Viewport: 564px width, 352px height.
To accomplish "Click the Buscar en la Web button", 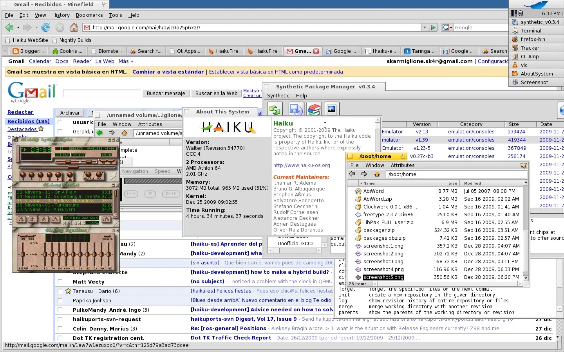I will (x=216, y=93).
